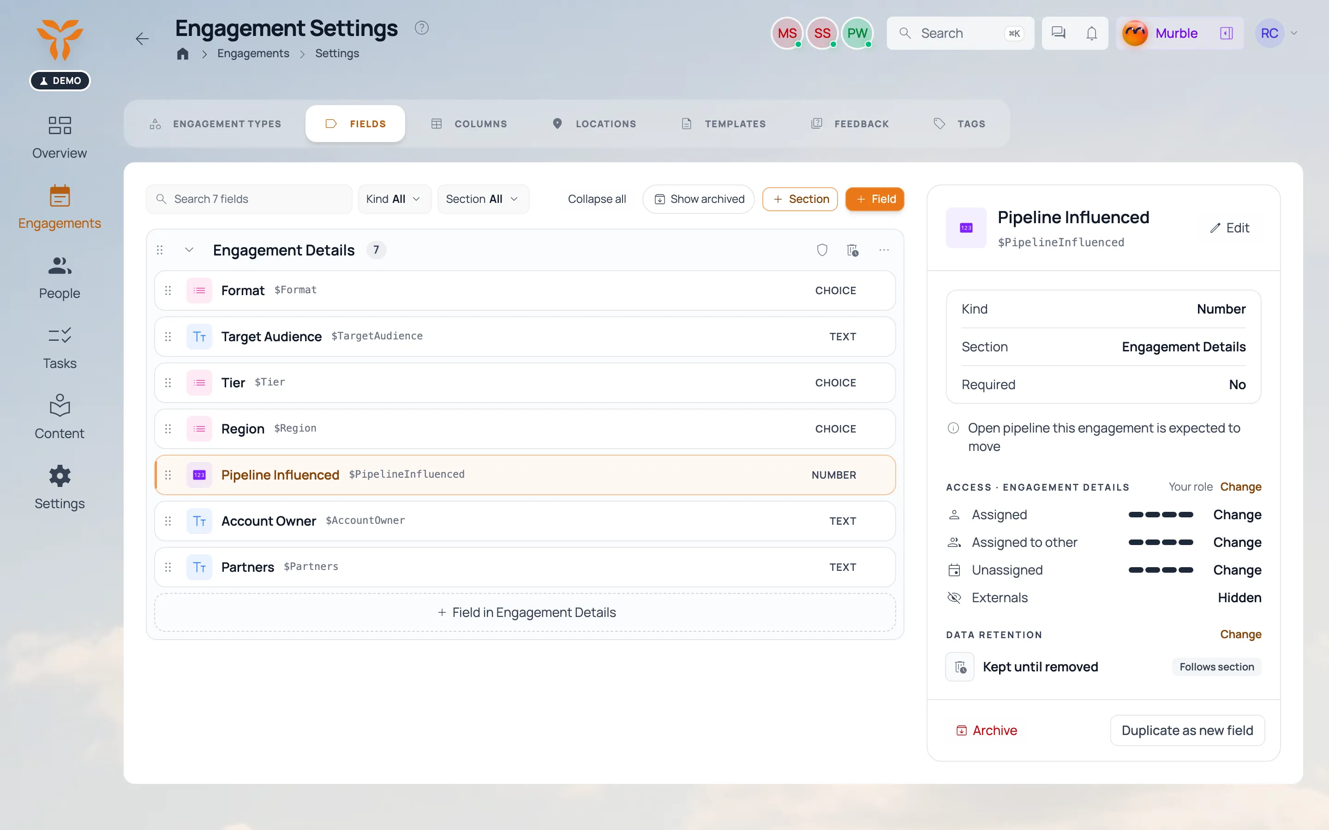Click Duplicate as new field
Screen dimensions: 1329x830
tap(1187, 731)
